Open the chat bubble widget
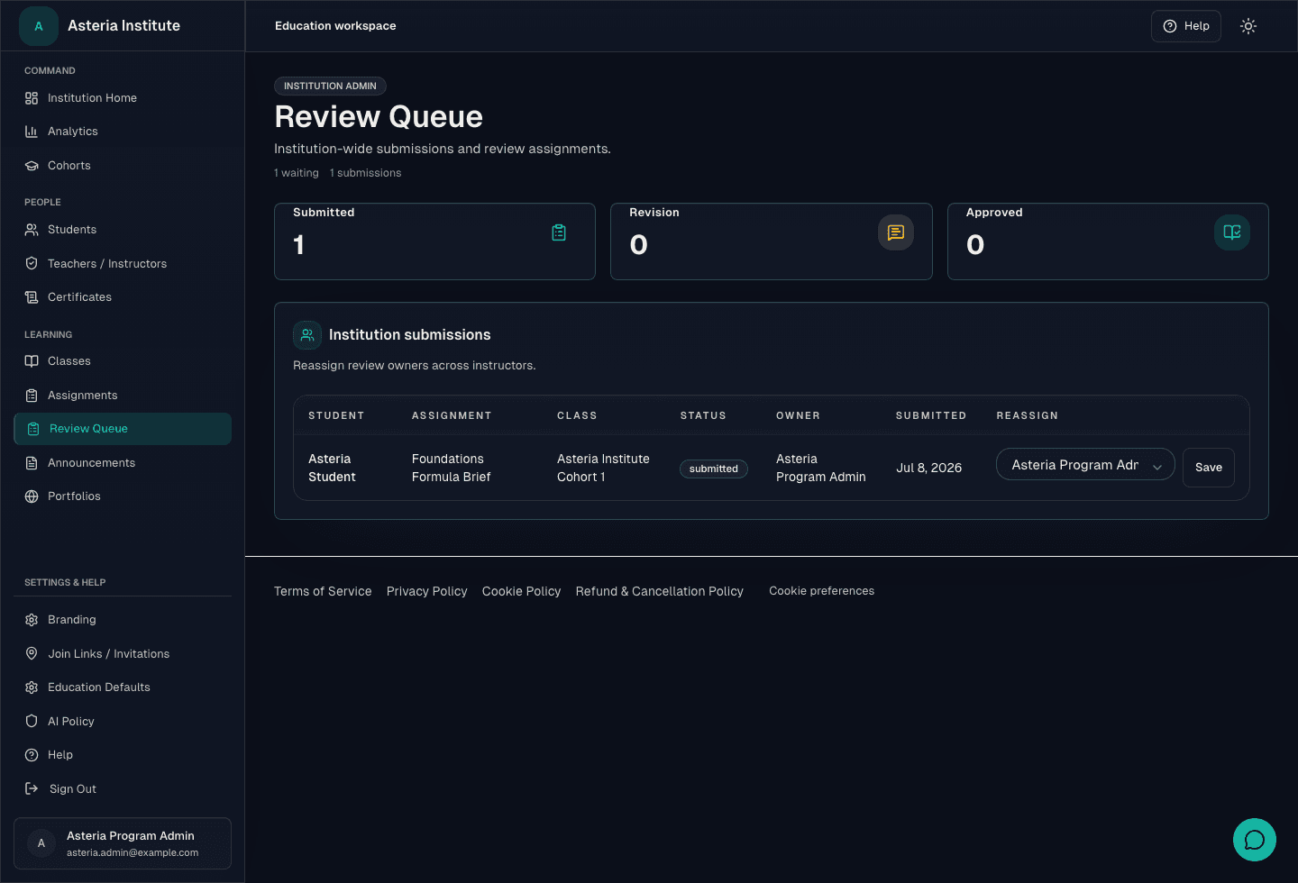This screenshot has width=1298, height=883. [x=1255, y=840]
